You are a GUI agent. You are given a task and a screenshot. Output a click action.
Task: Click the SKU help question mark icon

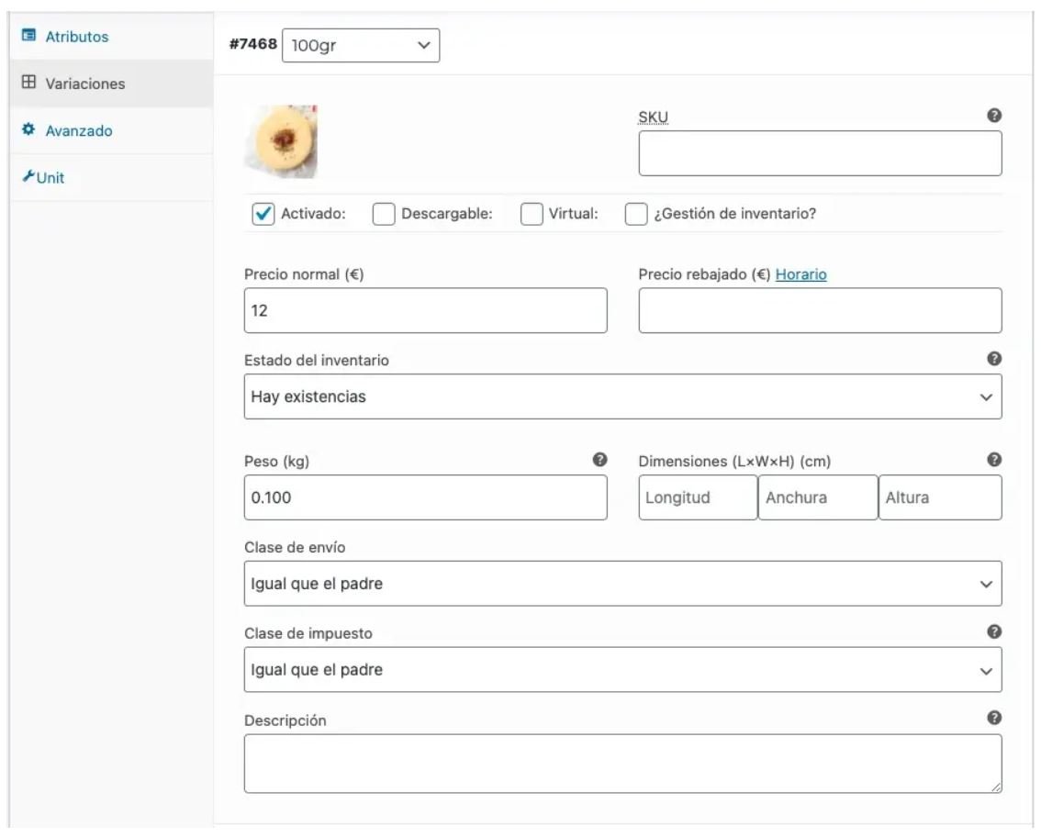(x=993, y=116)
